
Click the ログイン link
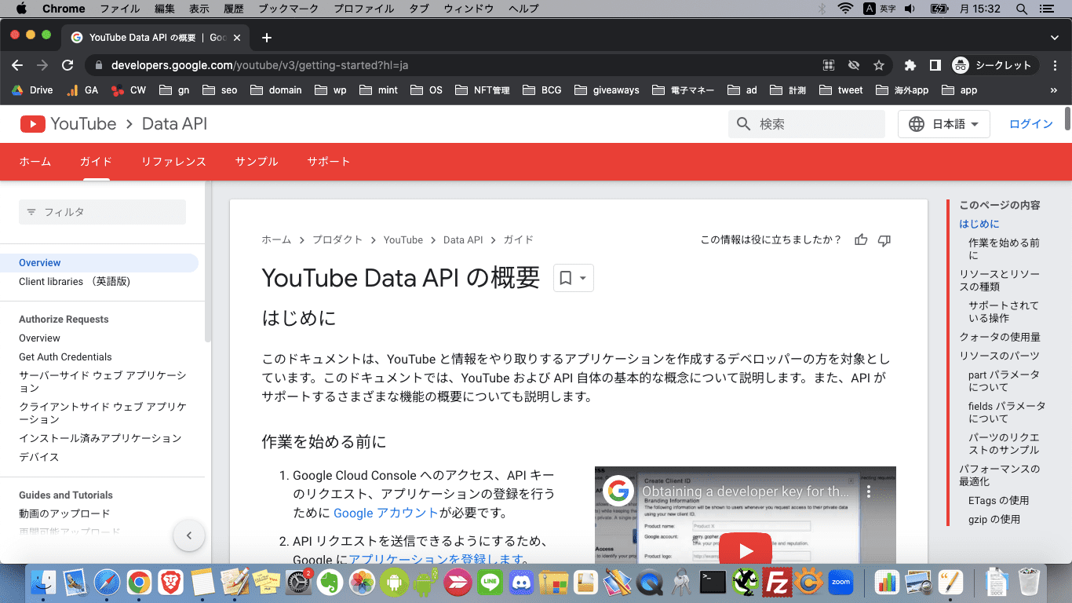[x=1031, y=124]
